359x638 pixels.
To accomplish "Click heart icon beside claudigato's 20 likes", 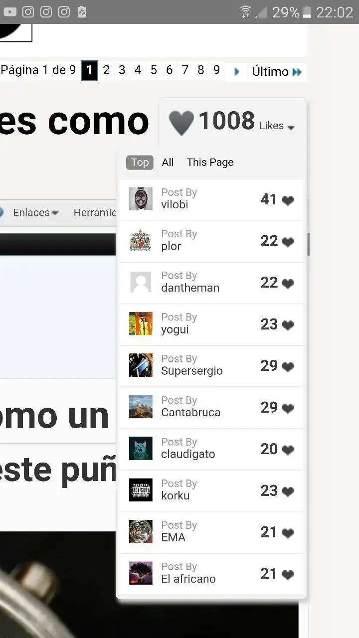I will (288, 450).
